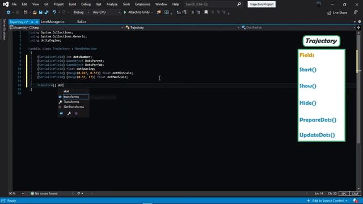
Task: Switch to the Ball.cs tab
Action: [x=82, y=22]
